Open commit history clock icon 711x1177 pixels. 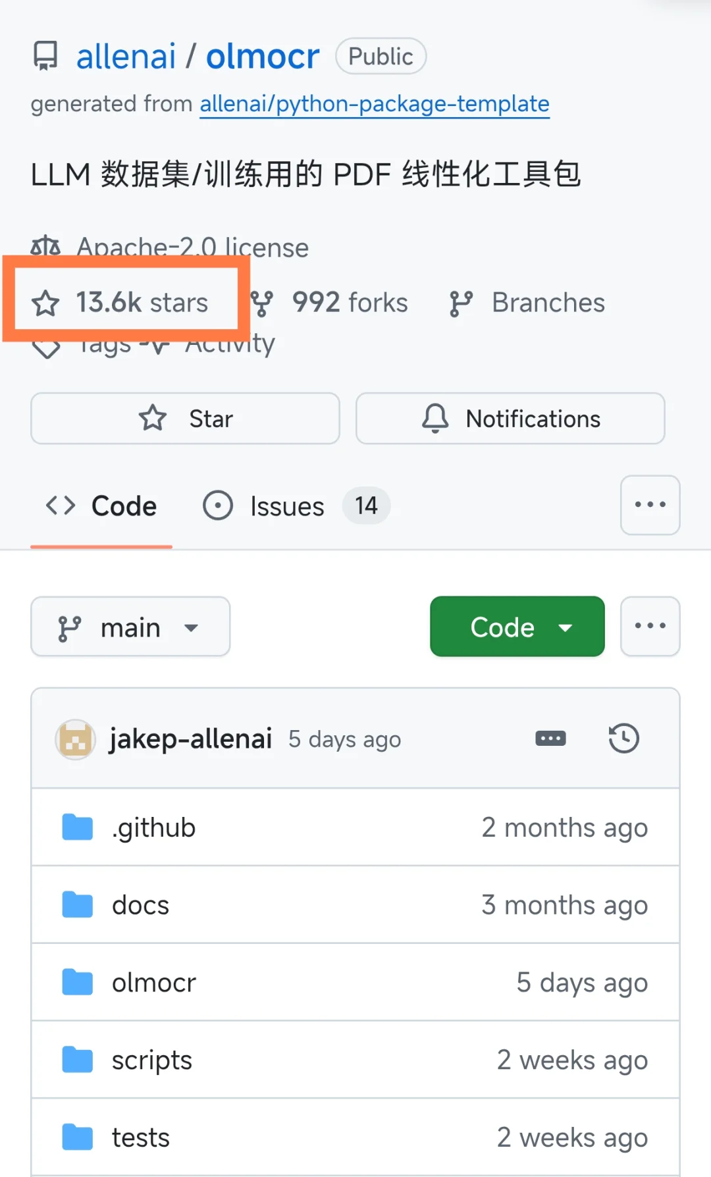tap(623, 739)
